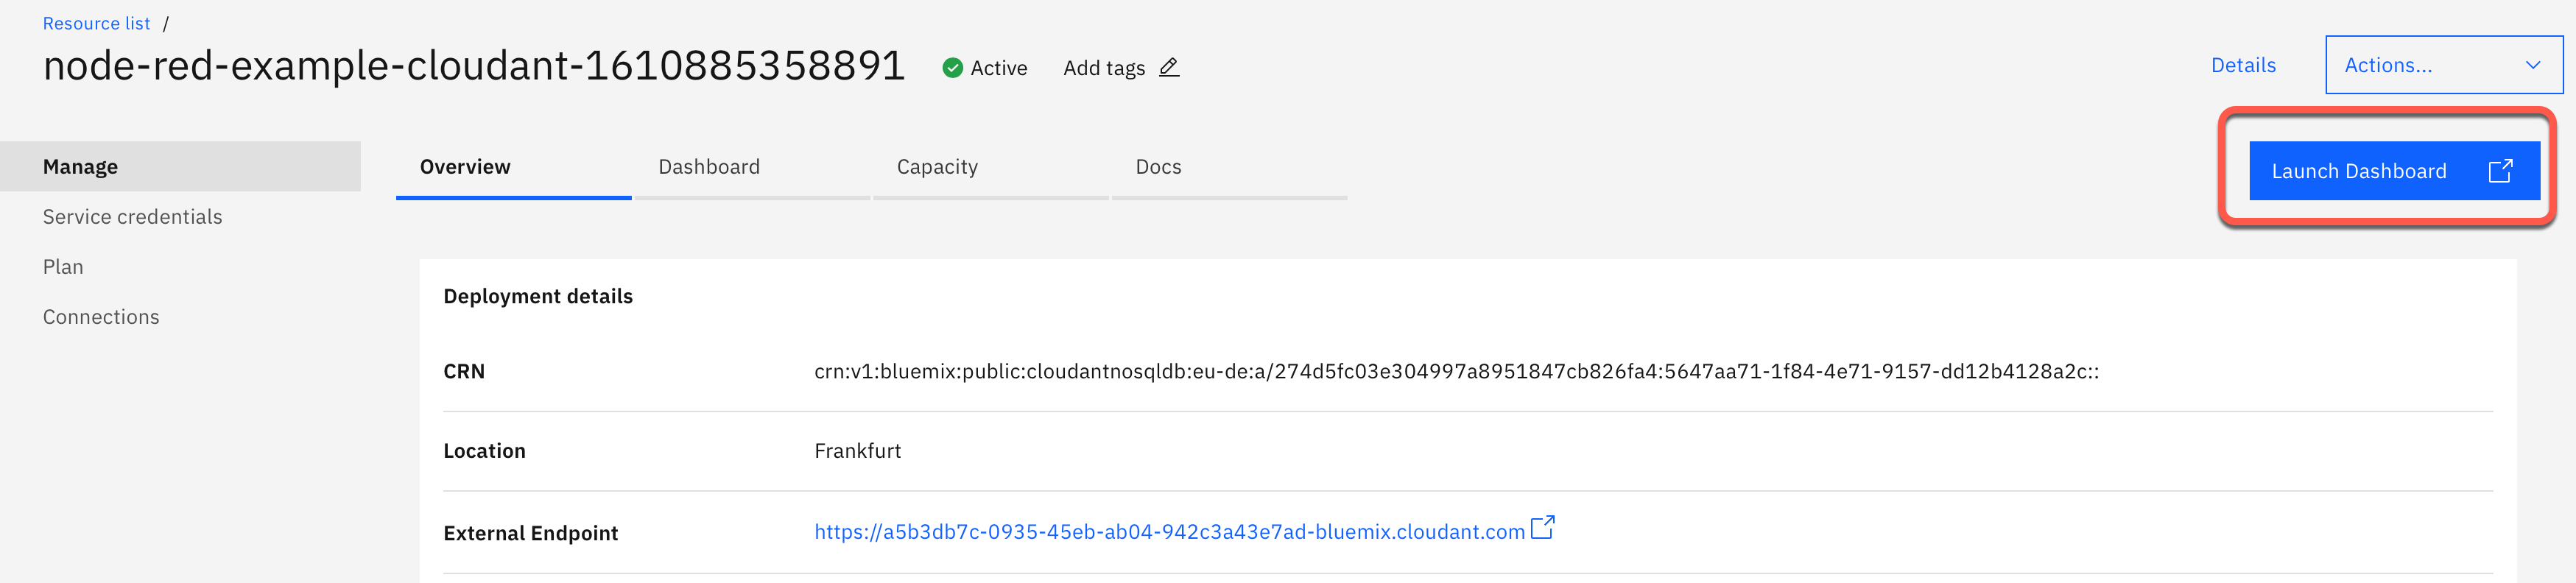Image resolution: width=2576 pixels, height=583 pixels.
Task: Go back to Resource list breadcrumb
Action: (96, 23)
